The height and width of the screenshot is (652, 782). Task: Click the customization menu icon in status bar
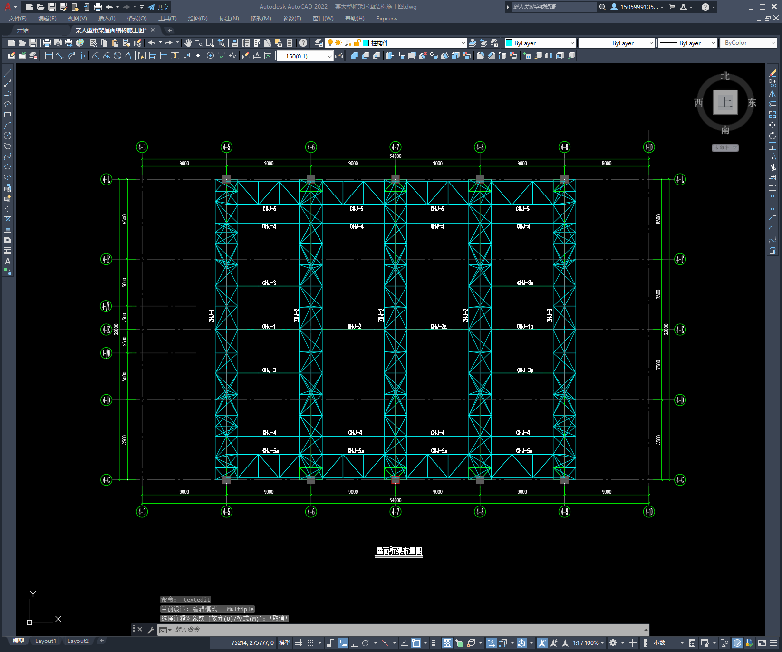774,643
